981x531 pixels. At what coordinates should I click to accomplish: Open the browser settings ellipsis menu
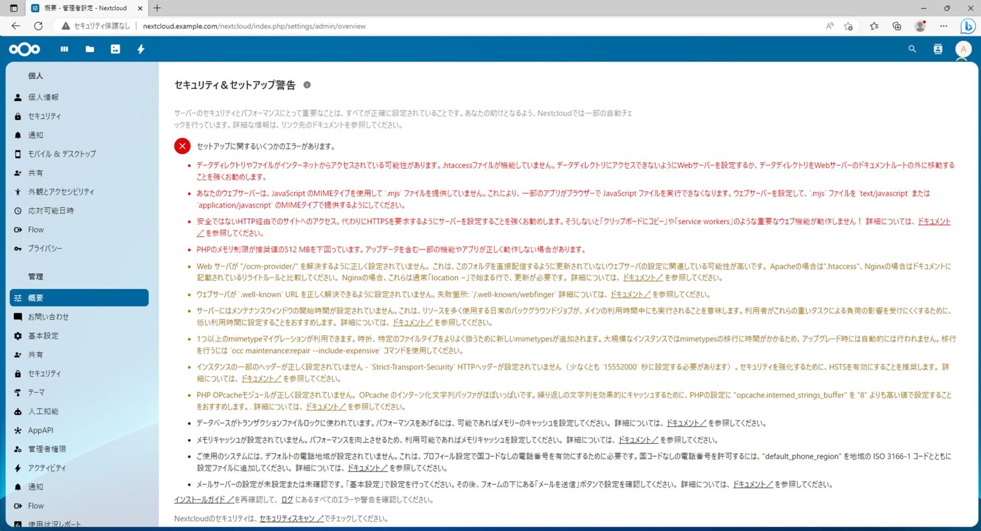(943, 26)
